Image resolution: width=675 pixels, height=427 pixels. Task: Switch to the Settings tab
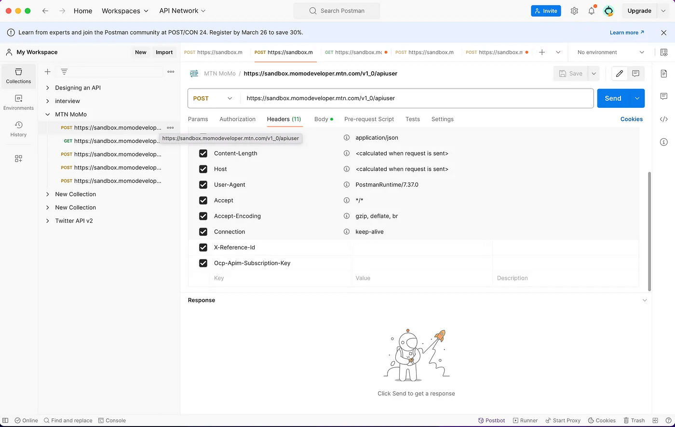[442, 119]
